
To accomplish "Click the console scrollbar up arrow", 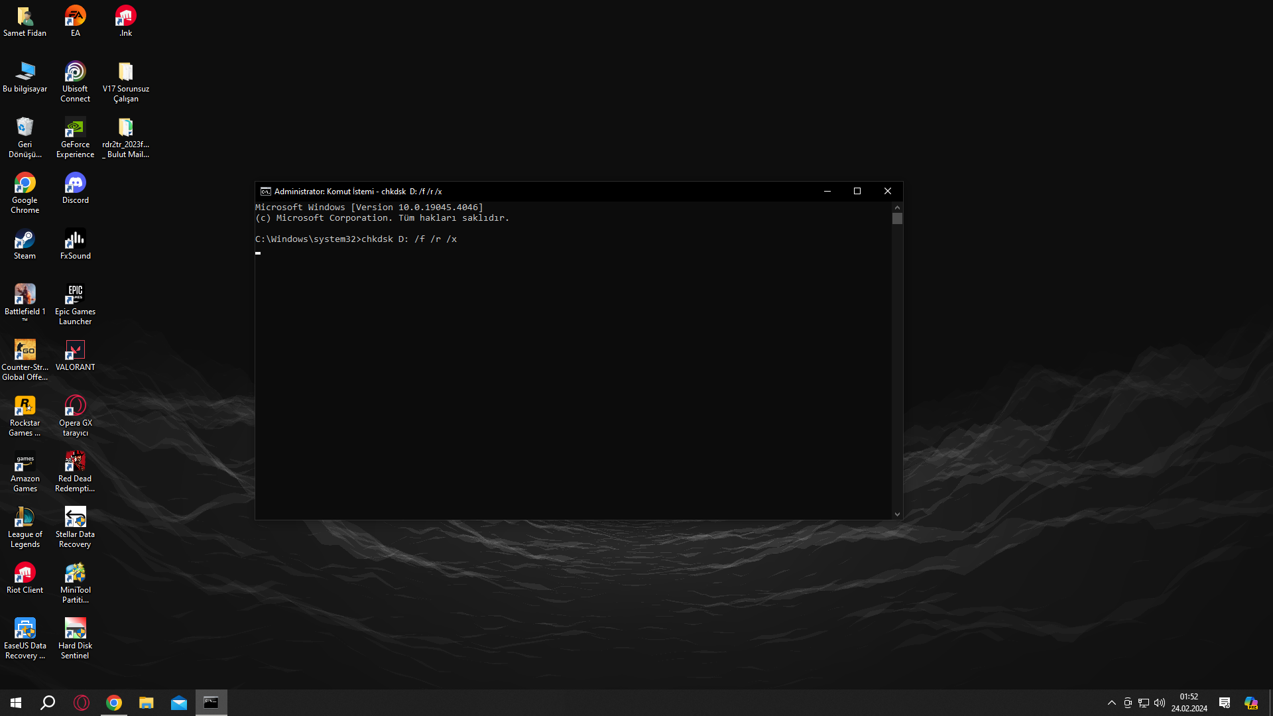I will click(897, 207).
